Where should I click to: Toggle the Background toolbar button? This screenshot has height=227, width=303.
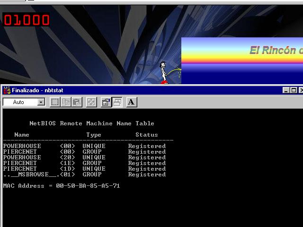coord(117,102)
